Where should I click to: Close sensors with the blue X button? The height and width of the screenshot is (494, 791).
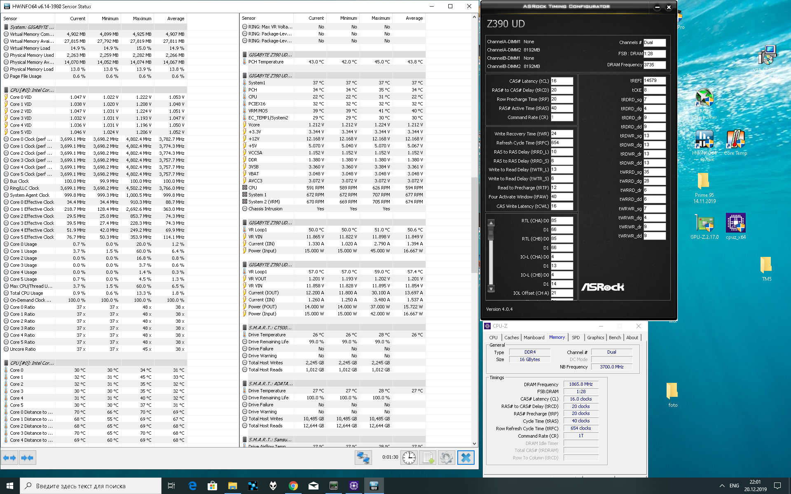pyautogui.click(x=466, y=458)
